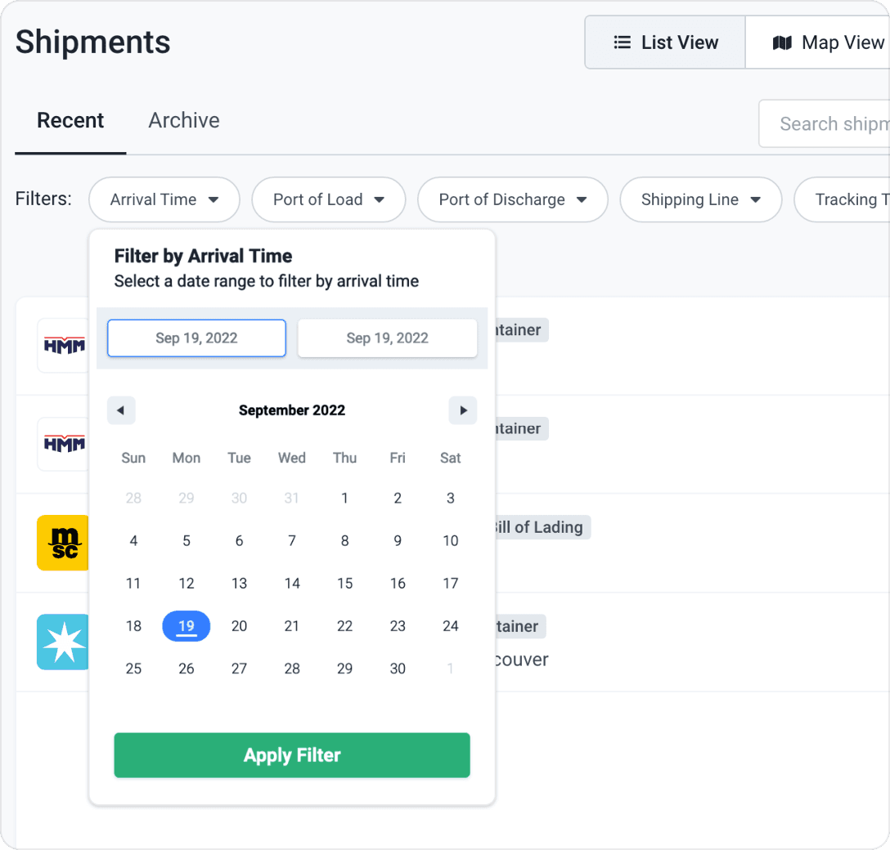The image size is (890, 850).
Task: Open the Recent tab
Action: (70, 120)
